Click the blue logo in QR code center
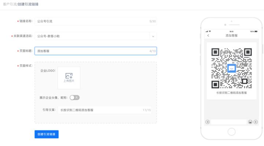 (231, 68)
